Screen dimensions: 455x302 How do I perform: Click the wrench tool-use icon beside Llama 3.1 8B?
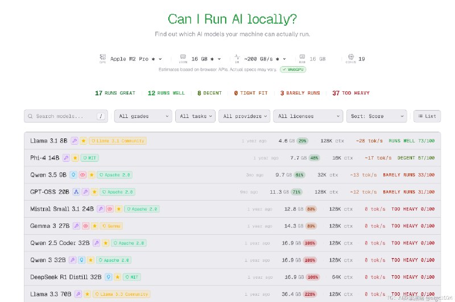[x=75, y=141]
